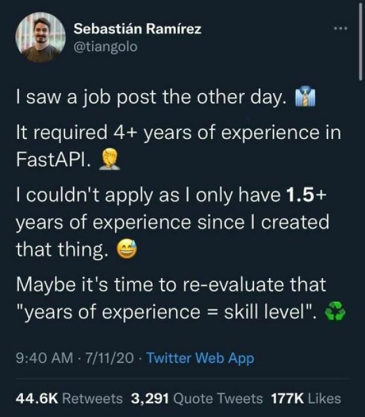Image resolution: width=365 pixels, height=417 pixels.
Task: Click the quoted 'years of experience = skill level' text
Action: point(167,314)
